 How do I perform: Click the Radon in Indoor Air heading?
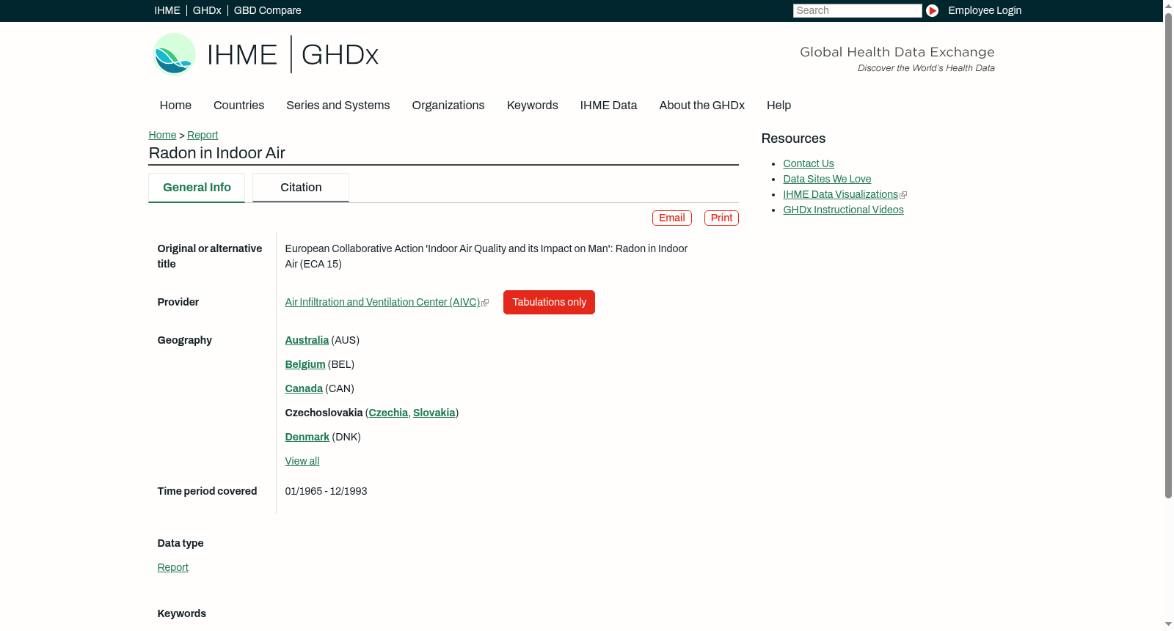(x=216, y=152)
